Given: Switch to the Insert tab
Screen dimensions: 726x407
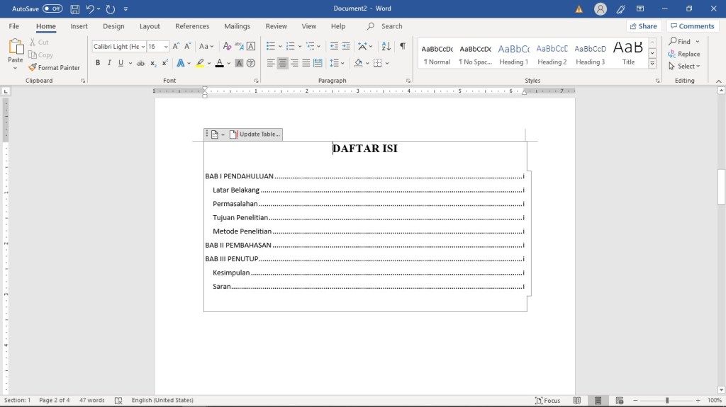Looking at the screenshot, I should [79, 26].
